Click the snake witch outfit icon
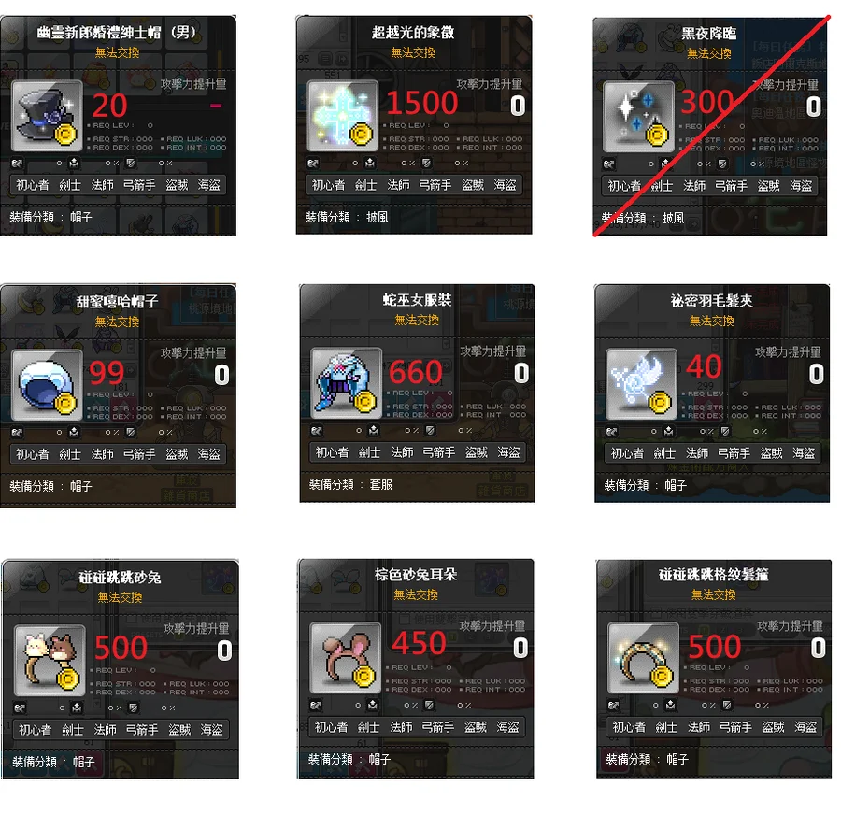This screenshot has width=841, height=815. tap(347, 383)
